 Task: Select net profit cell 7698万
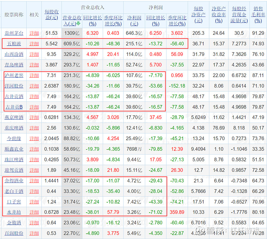point(134,149)
